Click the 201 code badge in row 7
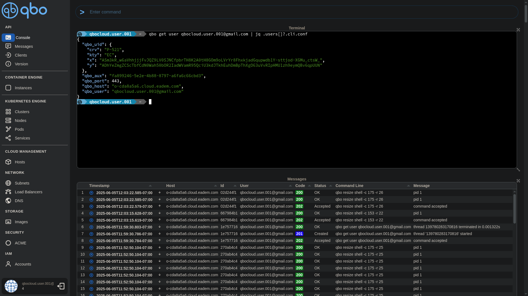 (x=299, y=234)
